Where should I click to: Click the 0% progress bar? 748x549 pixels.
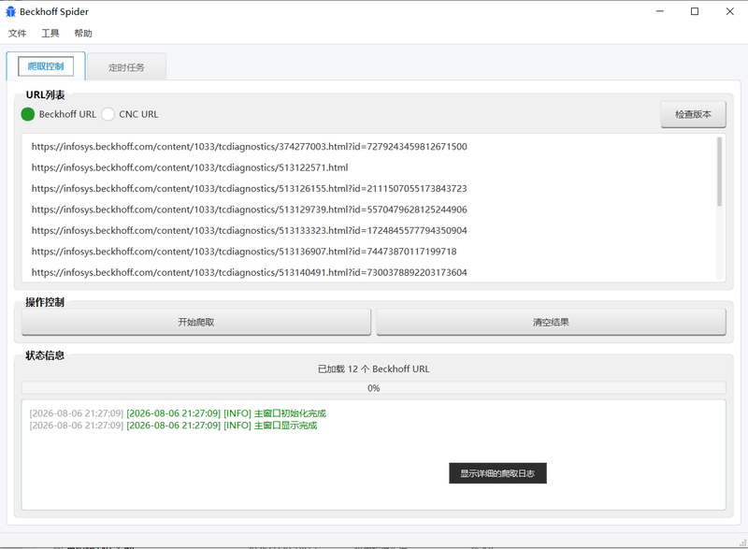tap(373, 388)
